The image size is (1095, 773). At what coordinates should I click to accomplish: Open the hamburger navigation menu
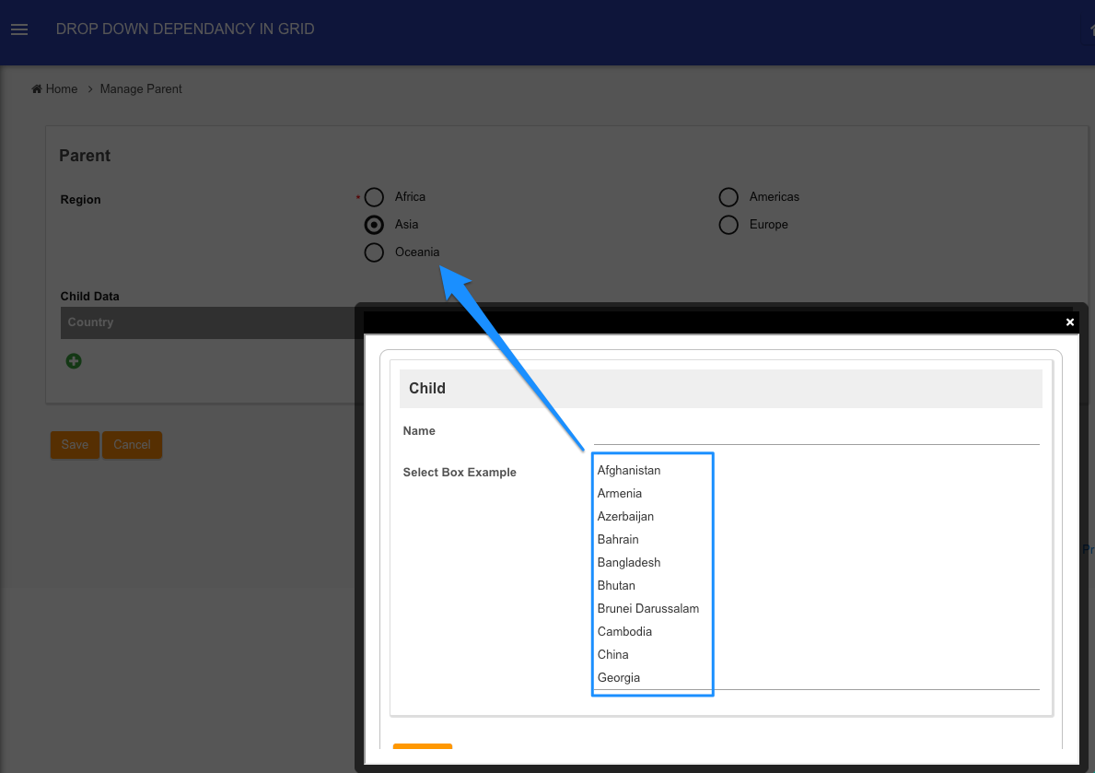click(x=19, y=29)
